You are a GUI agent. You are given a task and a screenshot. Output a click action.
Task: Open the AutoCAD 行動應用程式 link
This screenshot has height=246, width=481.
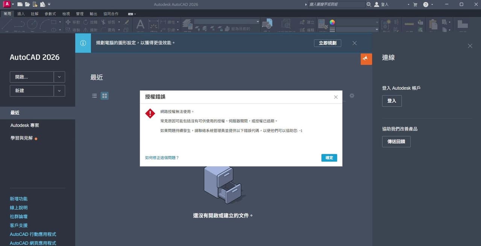[x=33, y=234]
